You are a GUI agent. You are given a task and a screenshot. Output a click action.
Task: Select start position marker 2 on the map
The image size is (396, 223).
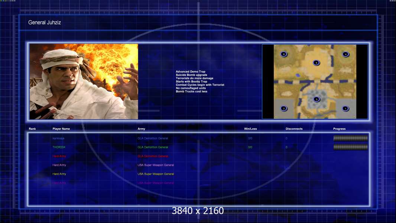pyautogui.click(x=284, y=109)
